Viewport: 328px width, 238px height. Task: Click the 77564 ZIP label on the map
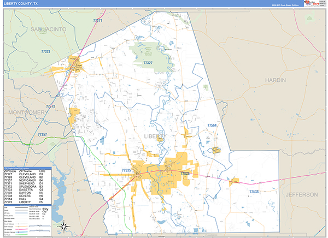coord(212,126)
